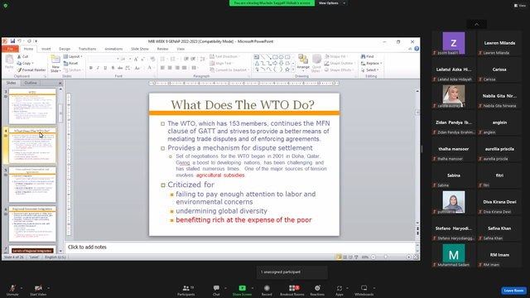
Task: Click Leave Room button
Action: click(513, 291)
